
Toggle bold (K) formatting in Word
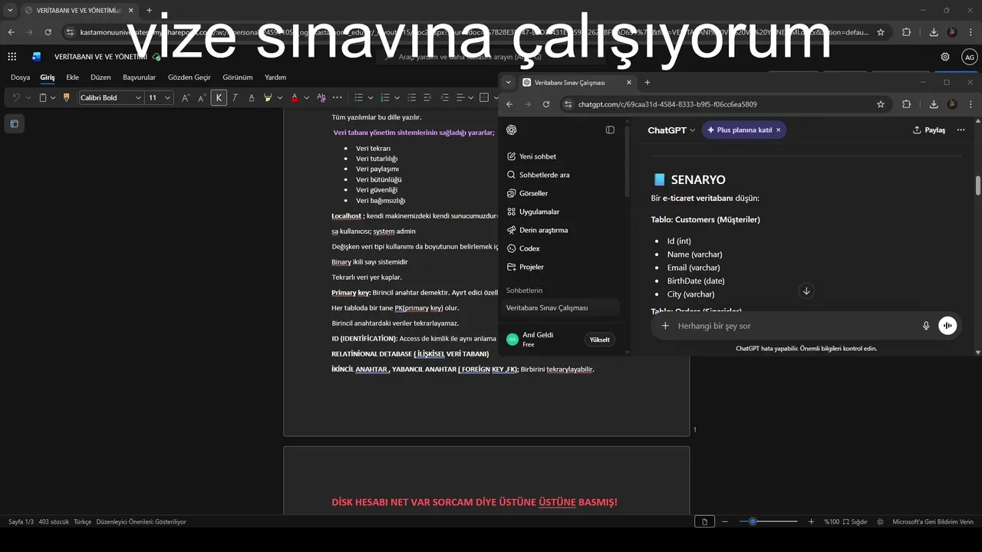(219, 97)
